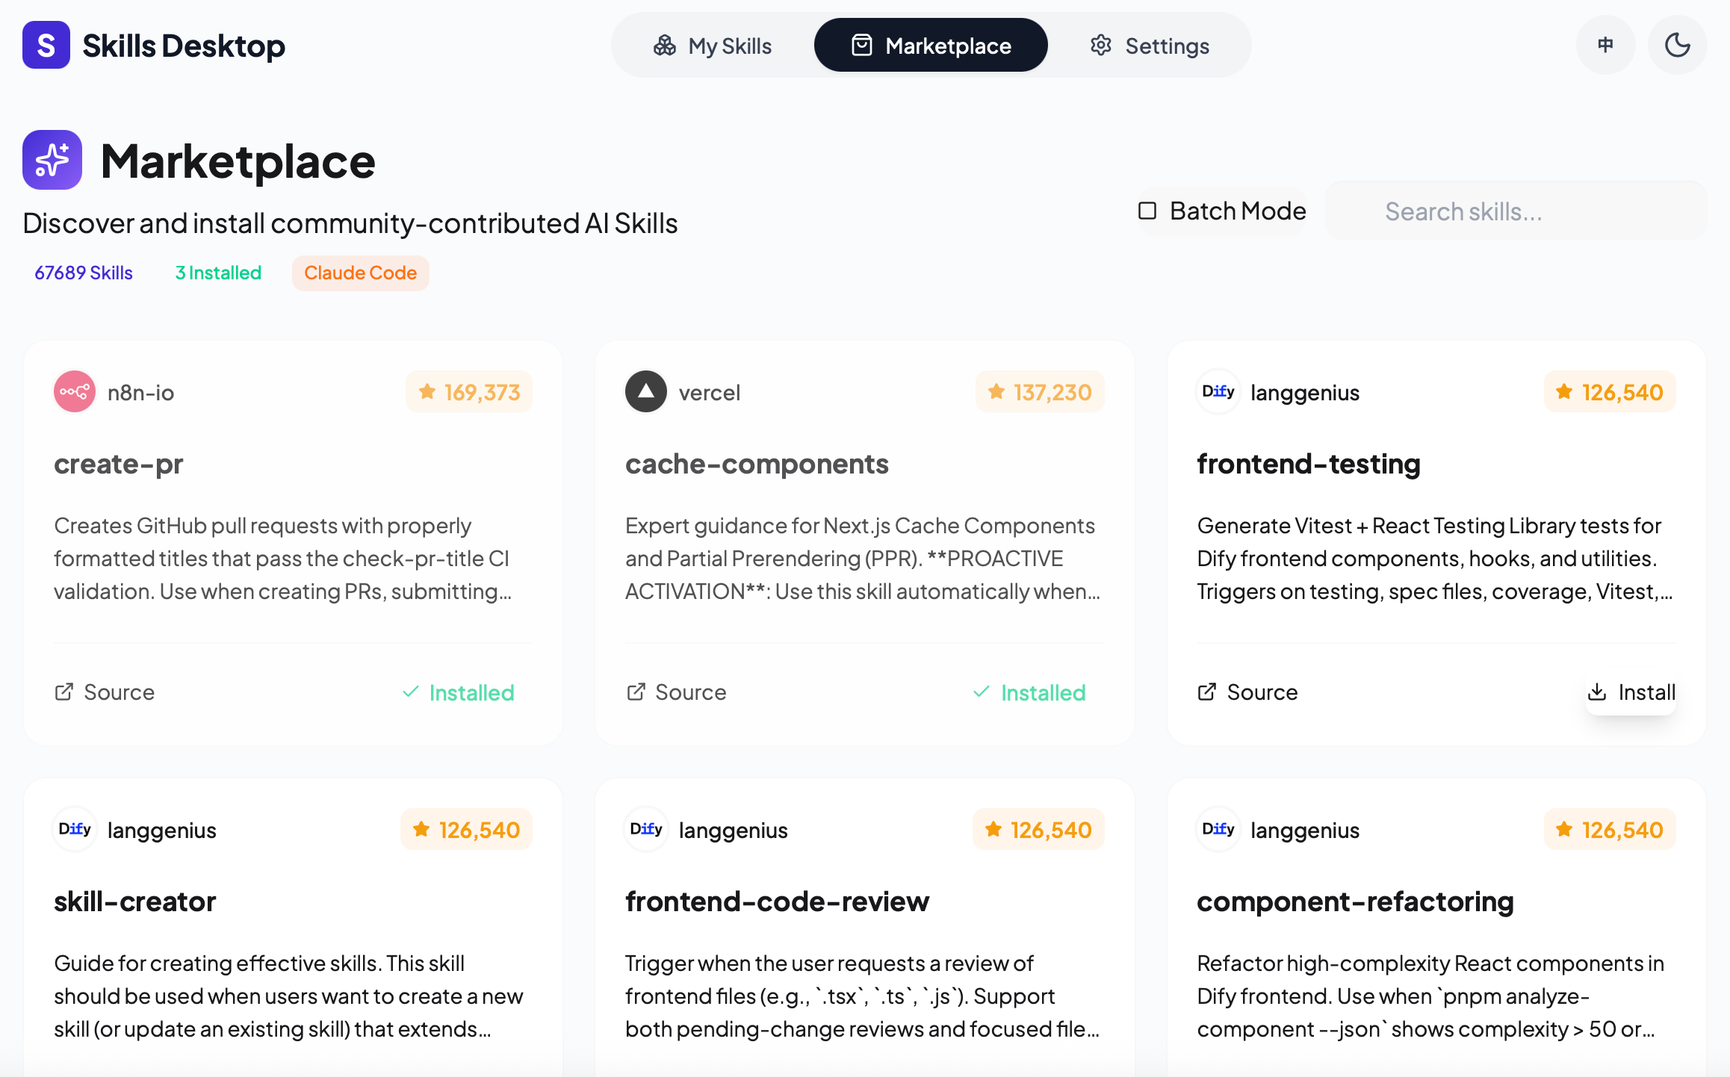This screenshot has height=1077, width=1730.
Task: Click the Dify avatar on frontend-testing card
Action: [1218, 391]
